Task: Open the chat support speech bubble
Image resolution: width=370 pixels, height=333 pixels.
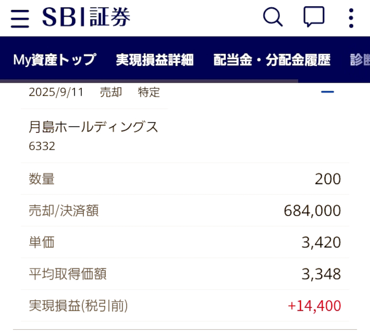Action: tap(313, 18)
